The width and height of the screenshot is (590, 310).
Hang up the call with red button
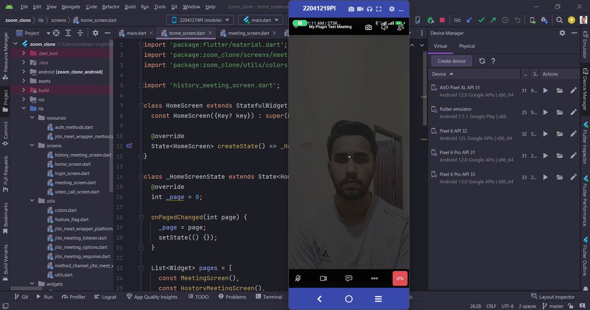coord(400,279)
